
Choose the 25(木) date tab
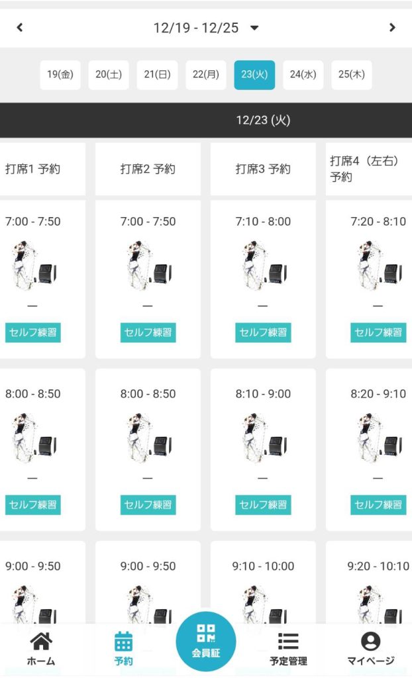tap(352, 75)
